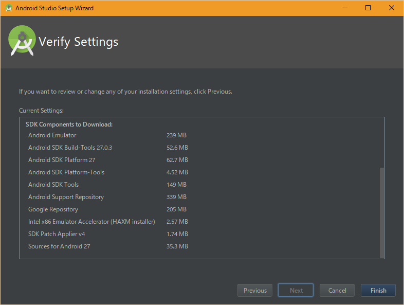Click the disabled Next button
Image resolution: width=404 pixels, height=305 pixels.
[x=296, y=291]
